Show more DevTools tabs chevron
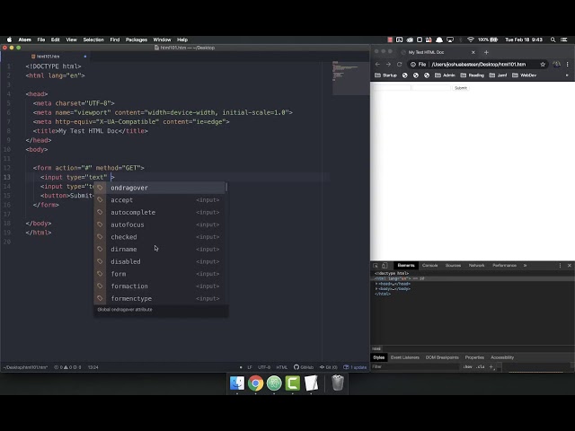Screen dimensions: 575x431 pos(525,266)
